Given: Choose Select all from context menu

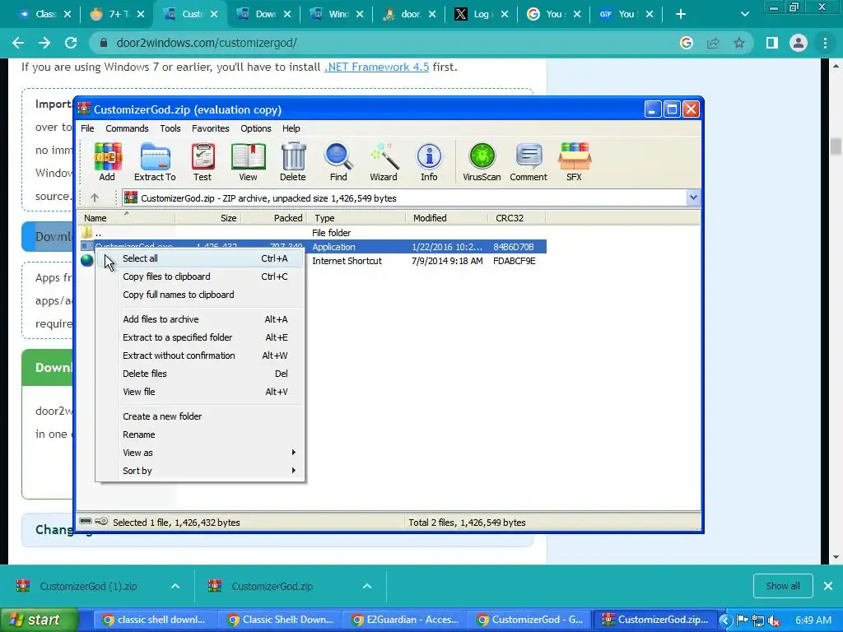Looking at the screenshot, I should coord(199,258).
